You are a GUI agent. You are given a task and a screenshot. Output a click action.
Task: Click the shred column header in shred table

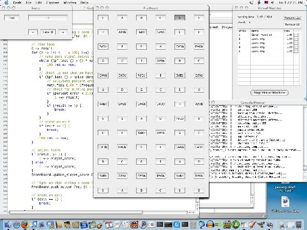pyautogui.click(x=244, y=31)
